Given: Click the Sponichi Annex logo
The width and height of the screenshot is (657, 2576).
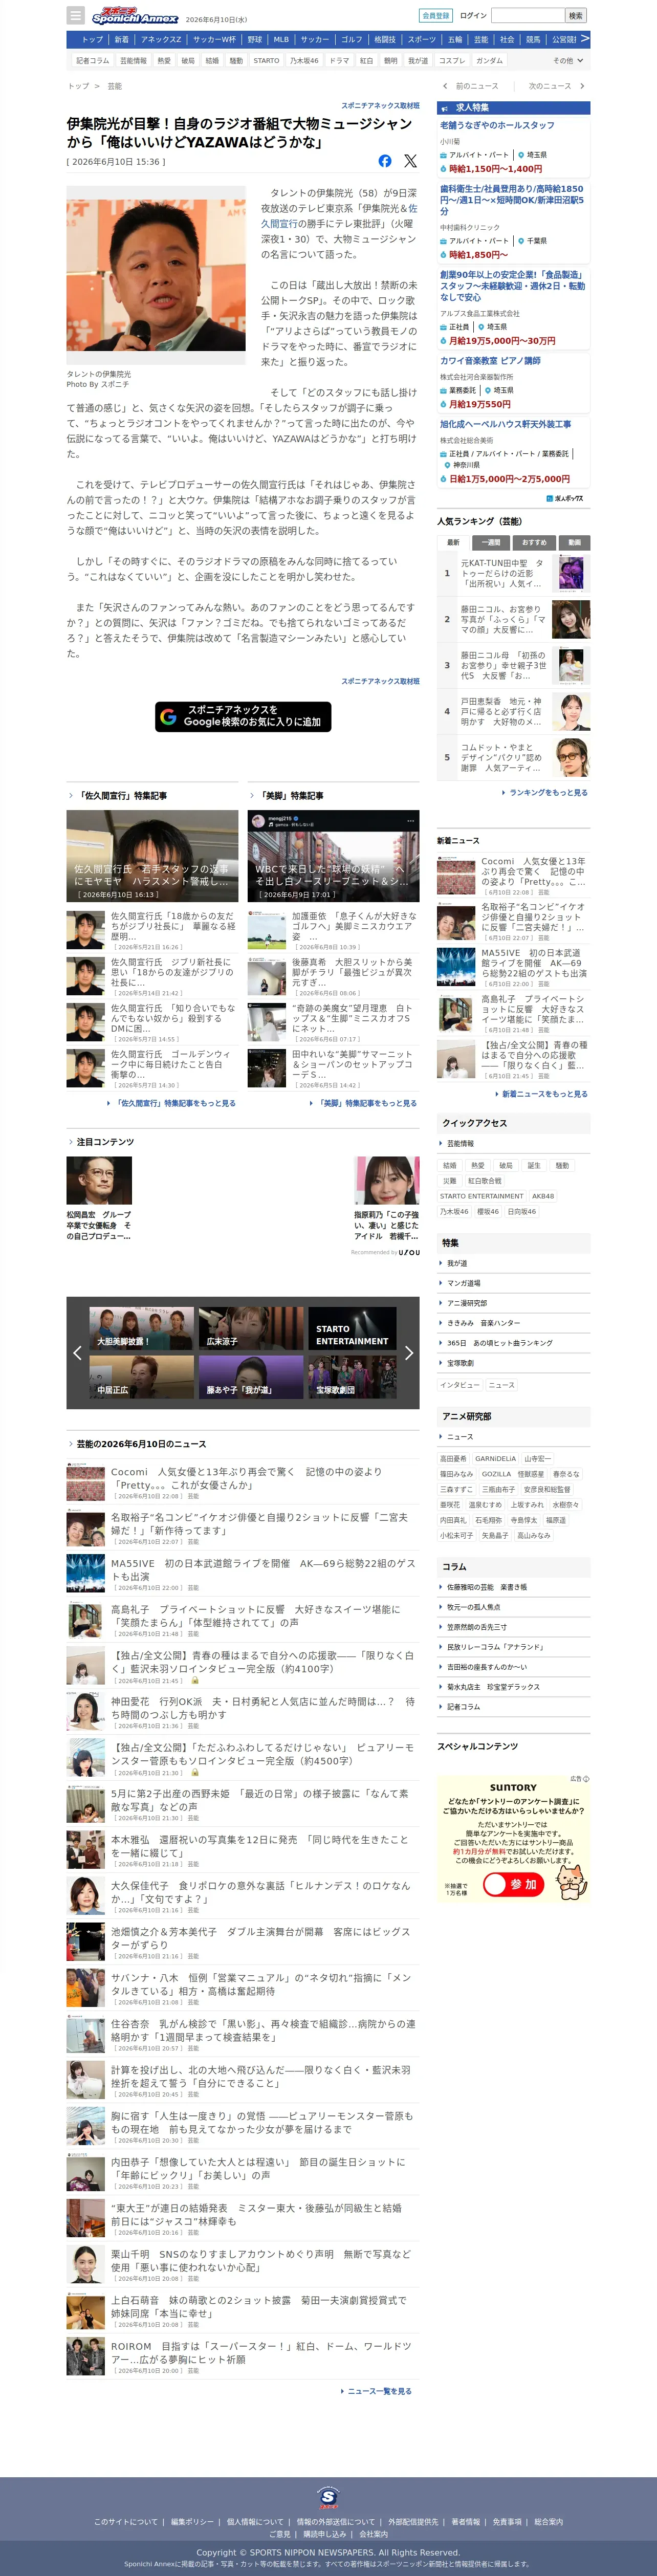Looking at the screenshot, I should [135, 16].
